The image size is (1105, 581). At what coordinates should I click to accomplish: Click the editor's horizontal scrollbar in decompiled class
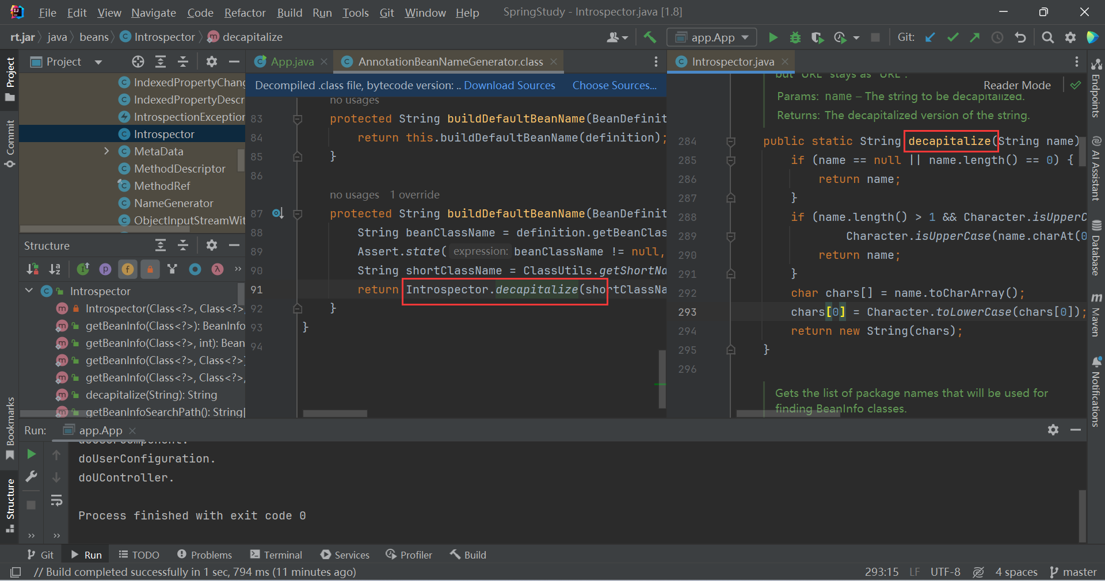(x=335, y=414)
